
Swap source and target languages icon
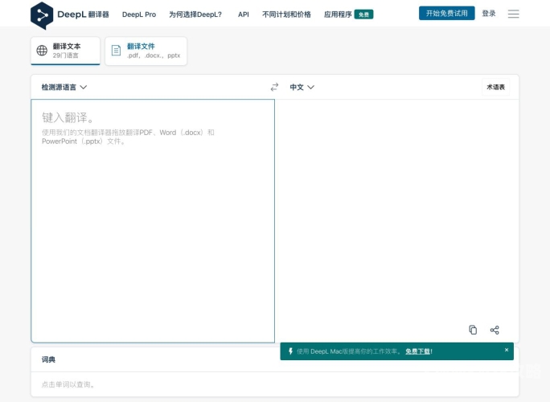[x=274, y=87]
